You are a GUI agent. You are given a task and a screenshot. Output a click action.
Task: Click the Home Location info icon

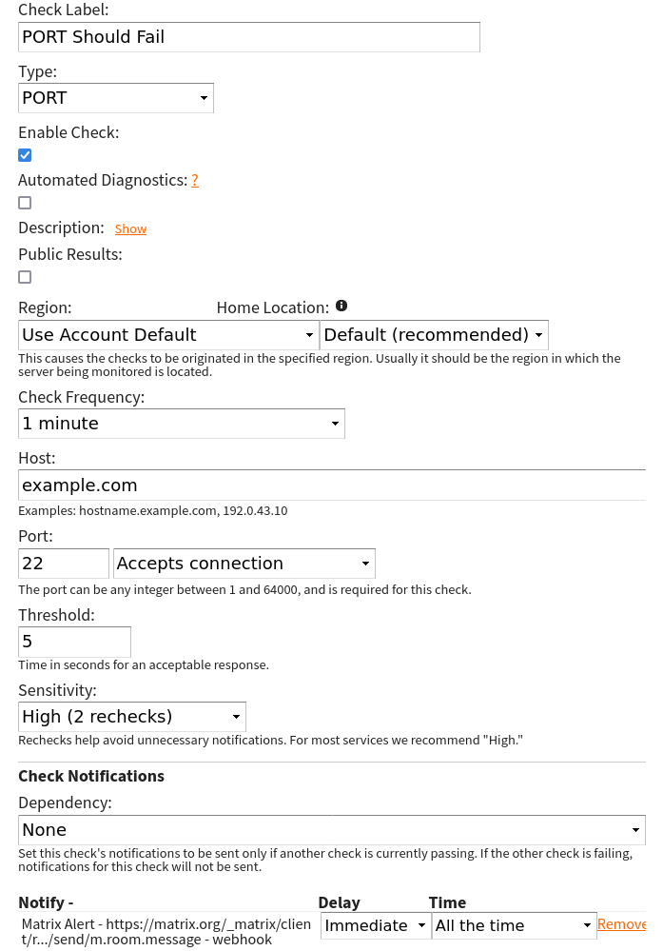click(x=341, y=306)
